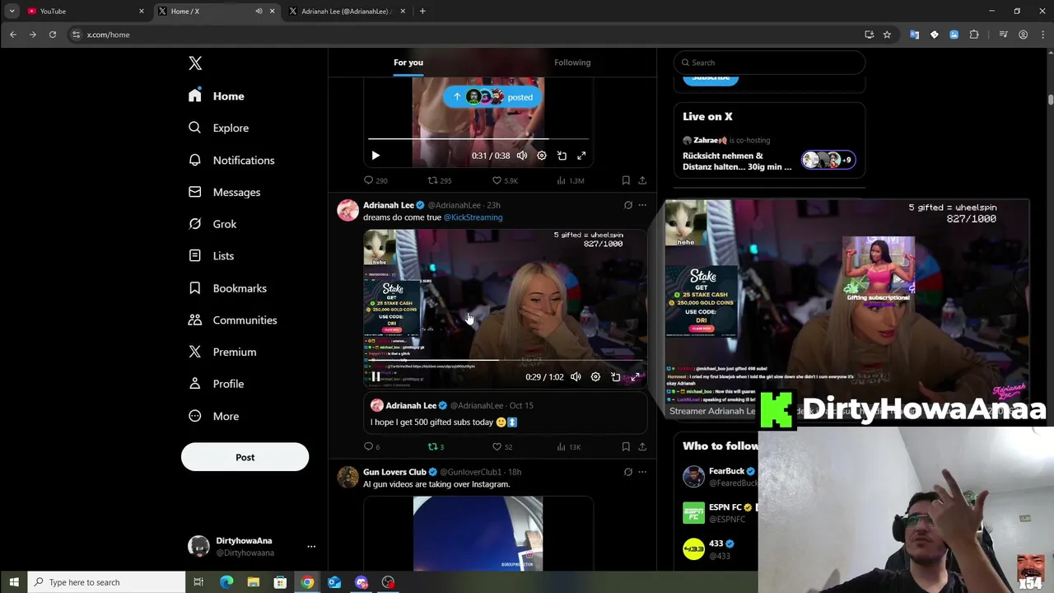Screen dimensions: 1054x593
Task: Open Grok in sidebar
Action: (x=212, y=224)
